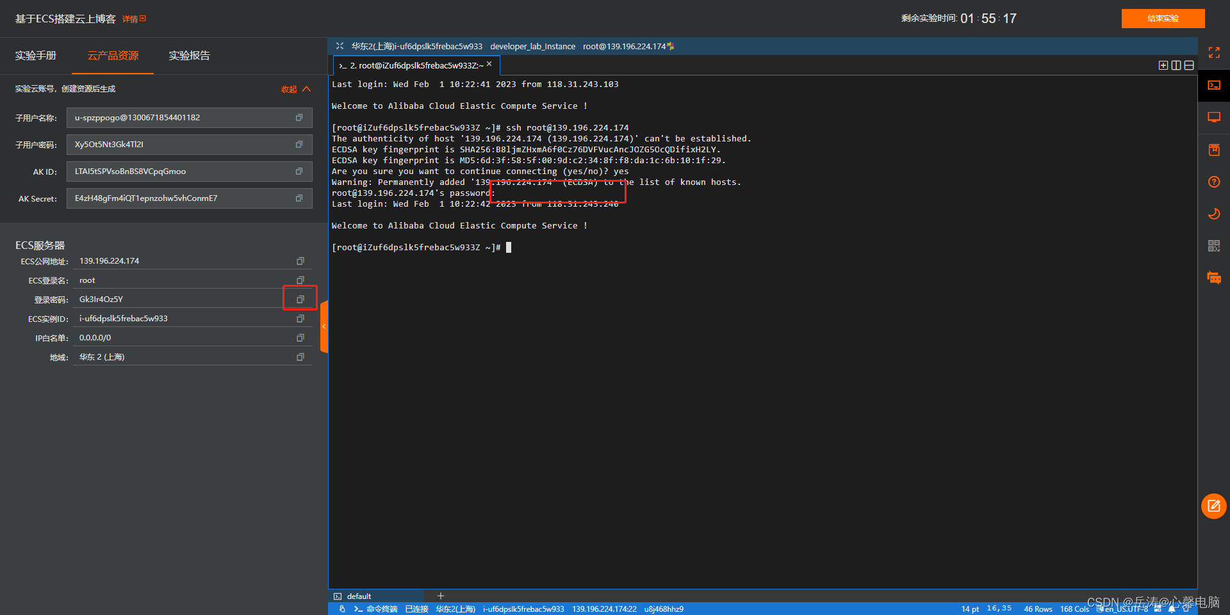This screenshot has height=615, width=1230.
Task: Open the terminal panel in right sidebar
Action: [1214, 85]
